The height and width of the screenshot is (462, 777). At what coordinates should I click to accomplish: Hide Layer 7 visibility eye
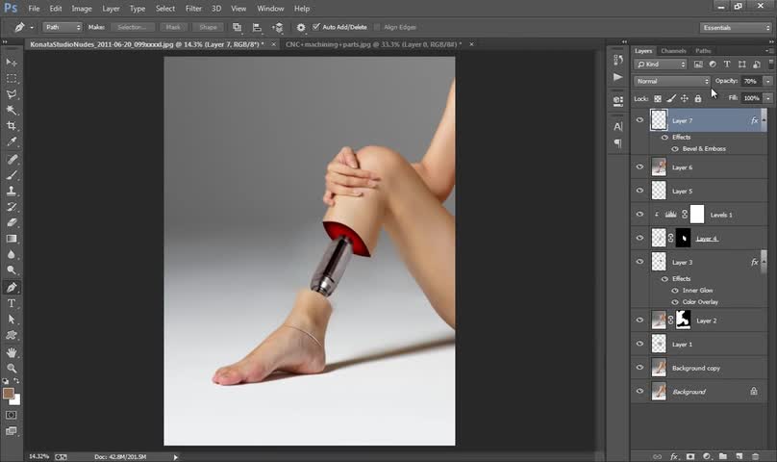639,120
